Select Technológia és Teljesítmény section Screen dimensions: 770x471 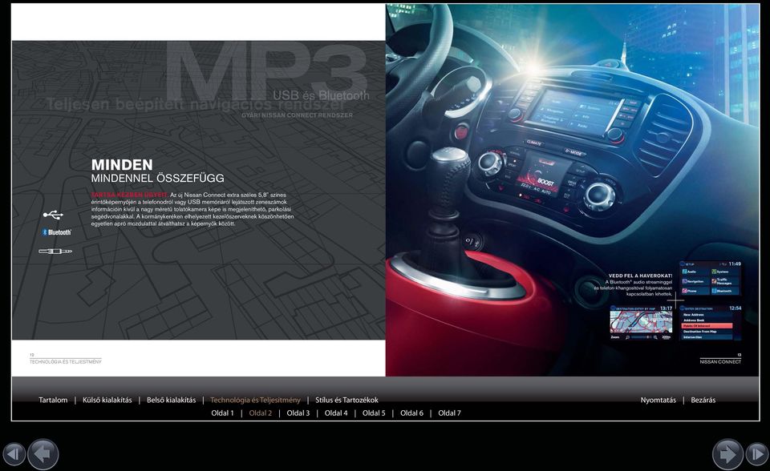(x=255, y=400)
